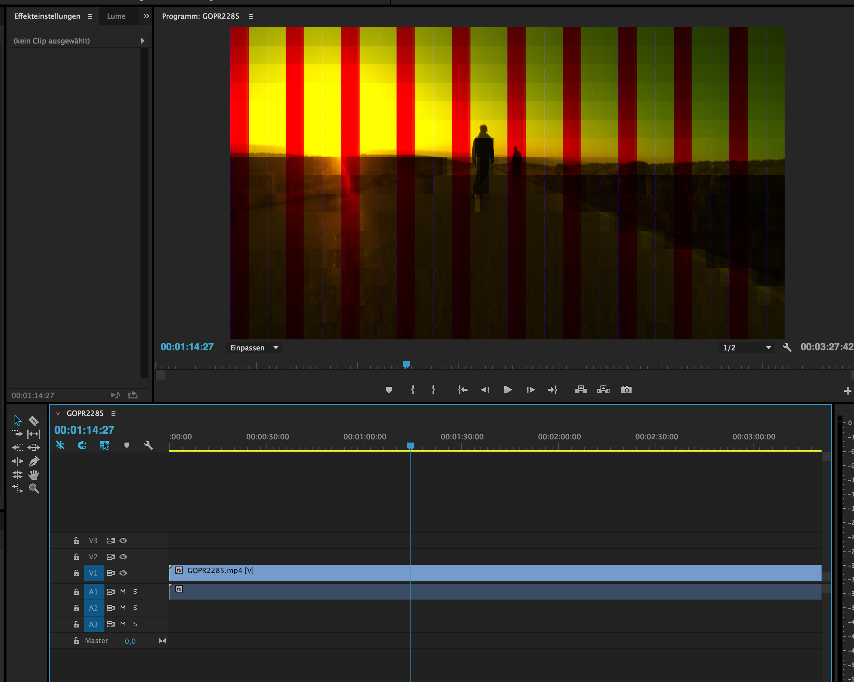
Task: Mark Out point in program monitor
Action: coord(433,390)
